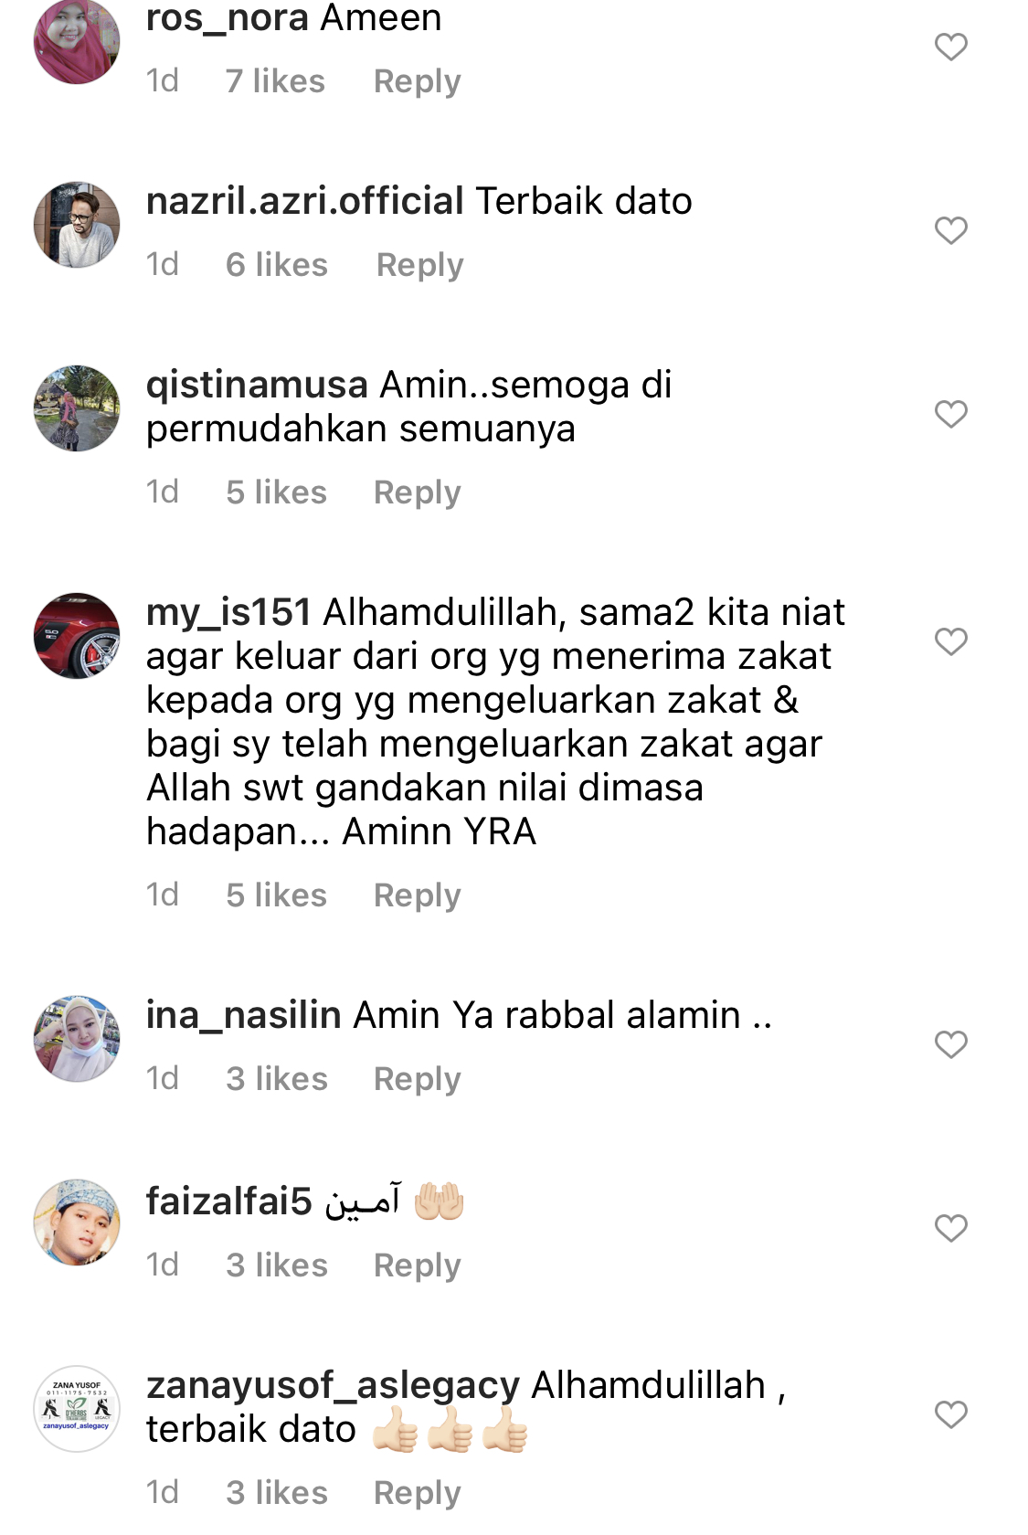Reply to my_is151's zakat comment
The image size is (1028, 1535).
[x=418, y=895]
